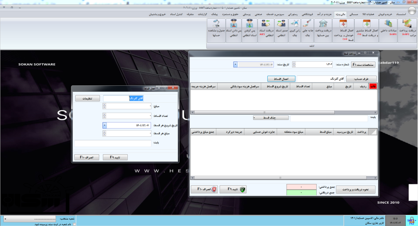418x226 pixels.
Task: Click نحوه دریافت و پرداخت button
Action: (x=356, y=189)
